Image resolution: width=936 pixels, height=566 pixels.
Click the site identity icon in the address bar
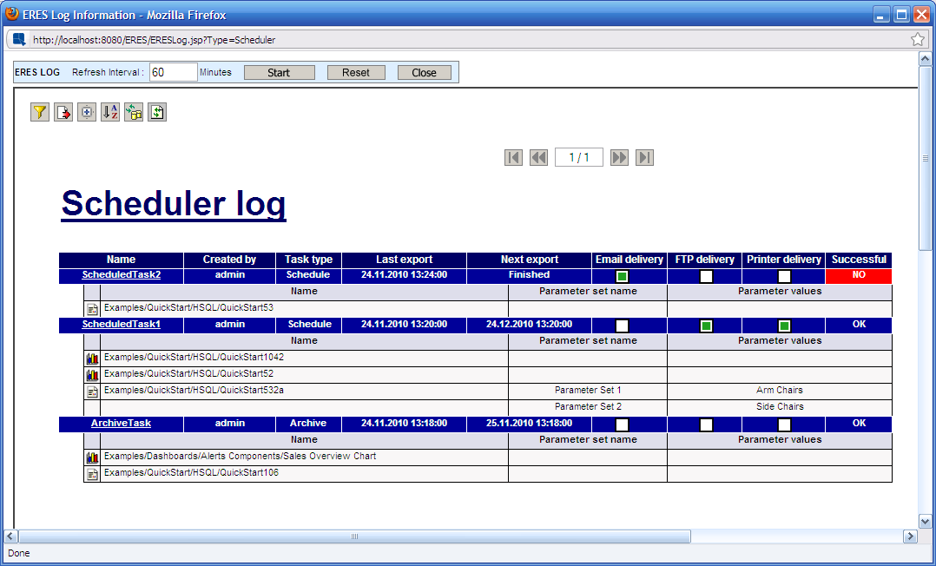click(x=19, y=40)
